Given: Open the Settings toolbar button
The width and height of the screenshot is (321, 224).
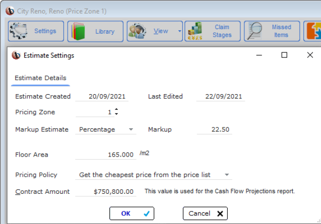Looking at the screenshot, I should pyautogui.click(x=36, y=31).
